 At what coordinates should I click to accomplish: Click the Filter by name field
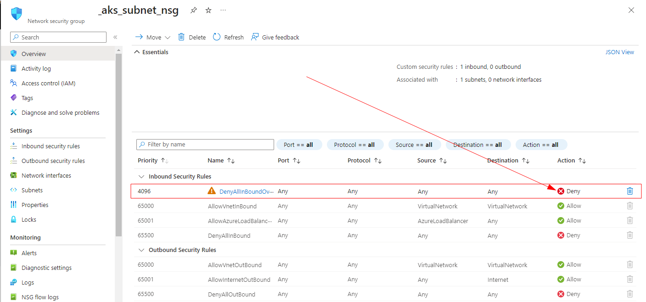[x=205, y=145]
